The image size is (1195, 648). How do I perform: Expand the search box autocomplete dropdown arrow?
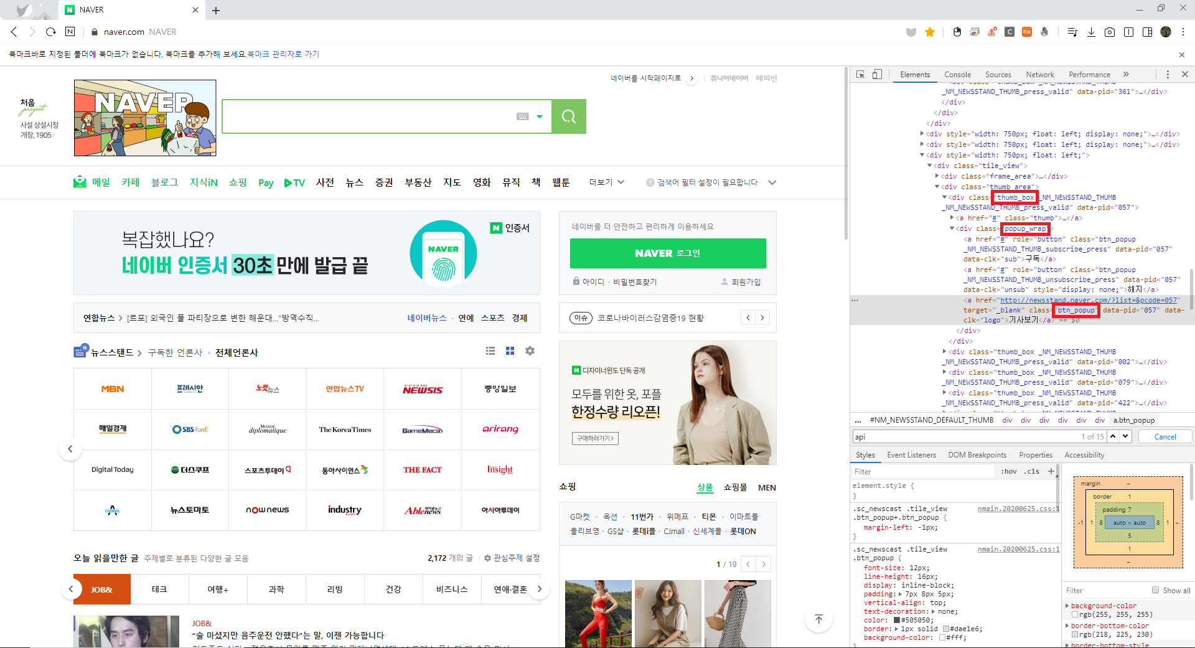click(x=540, y=116)
